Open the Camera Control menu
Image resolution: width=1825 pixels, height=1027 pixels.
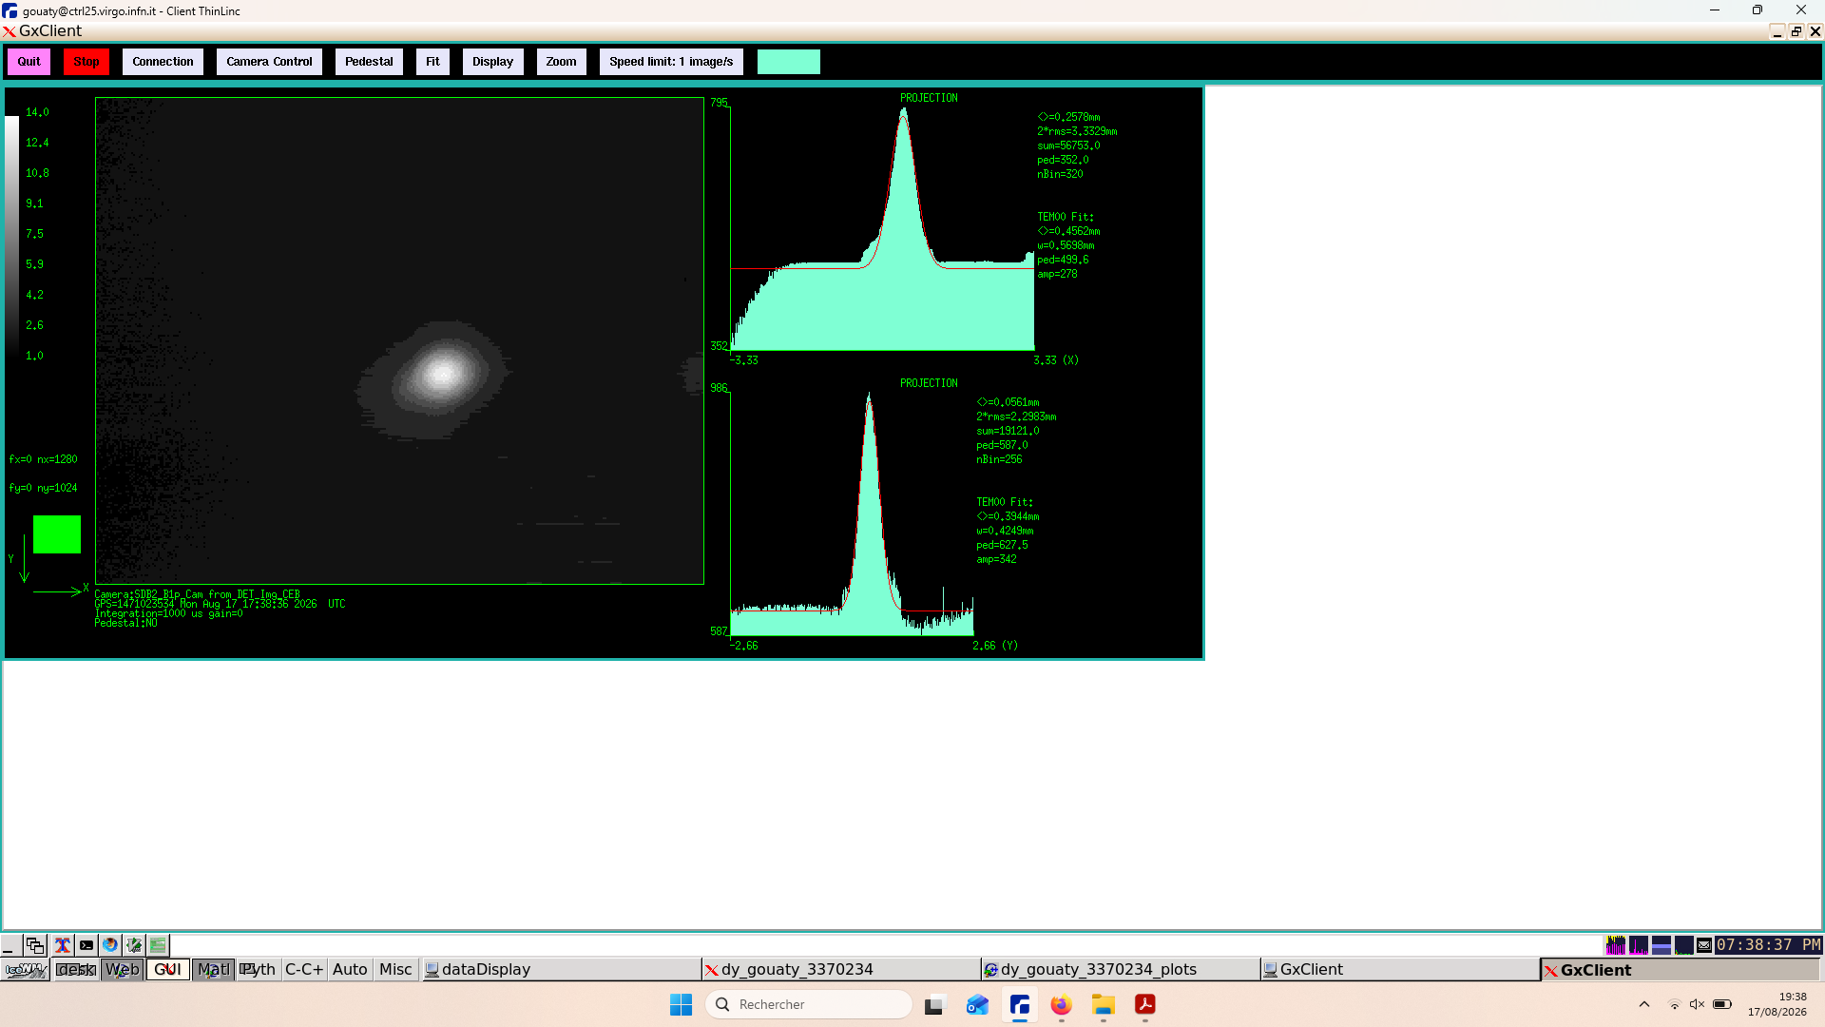coord(269,62)
